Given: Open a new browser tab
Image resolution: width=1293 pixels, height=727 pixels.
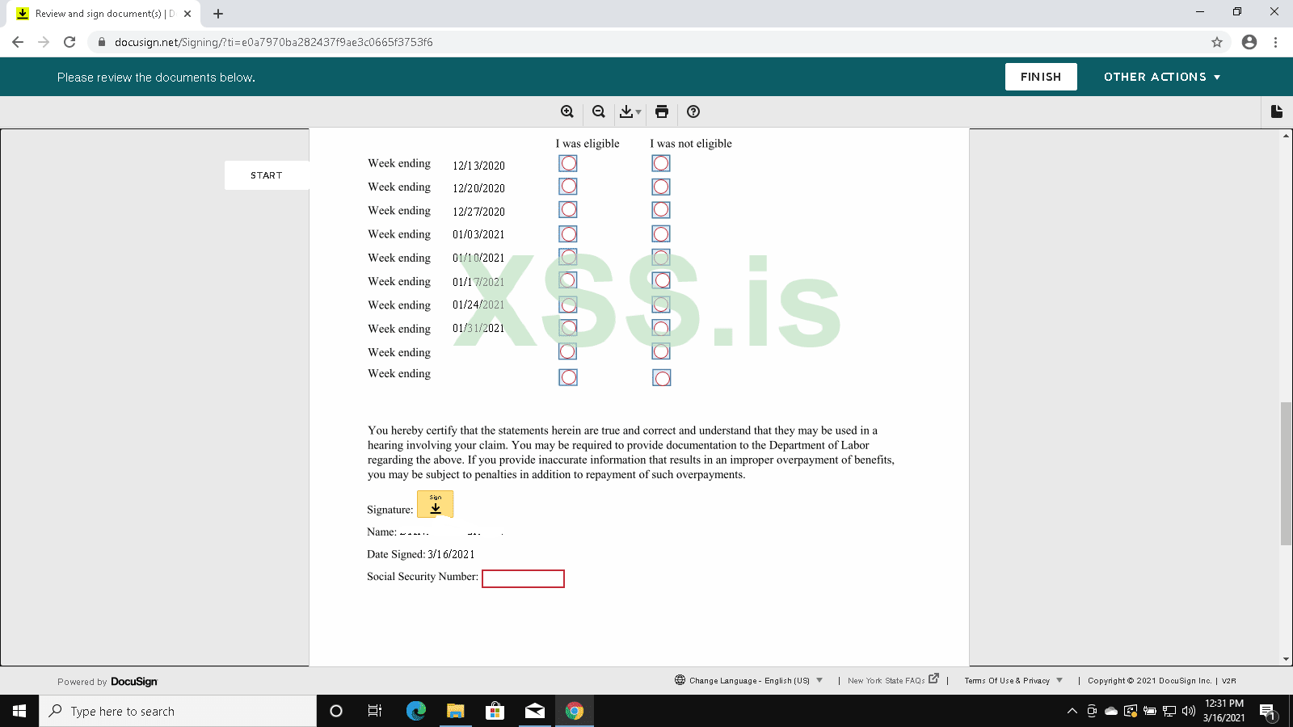Looking at the screenshot, I should click(x=218, y=14).
